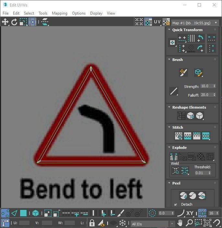Viewport: 222px width, 228px height.
Task: Click the Mirror horizontal toolbar icon
Action: [x=45, y=22]
